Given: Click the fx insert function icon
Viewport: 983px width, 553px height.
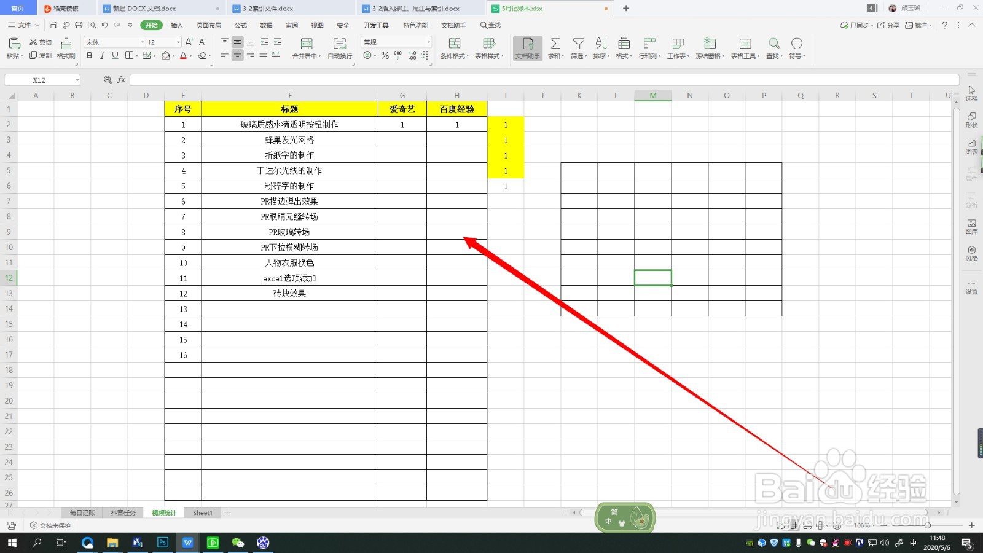Looking at the screenshot, I should (x=122, y=80).
